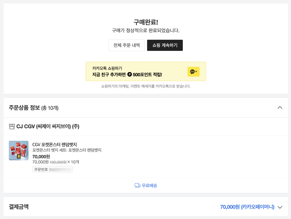Screen dimensions: 291x219
Task: Open 전체 주문 내역 order history
Action: (x=127, y=45)
